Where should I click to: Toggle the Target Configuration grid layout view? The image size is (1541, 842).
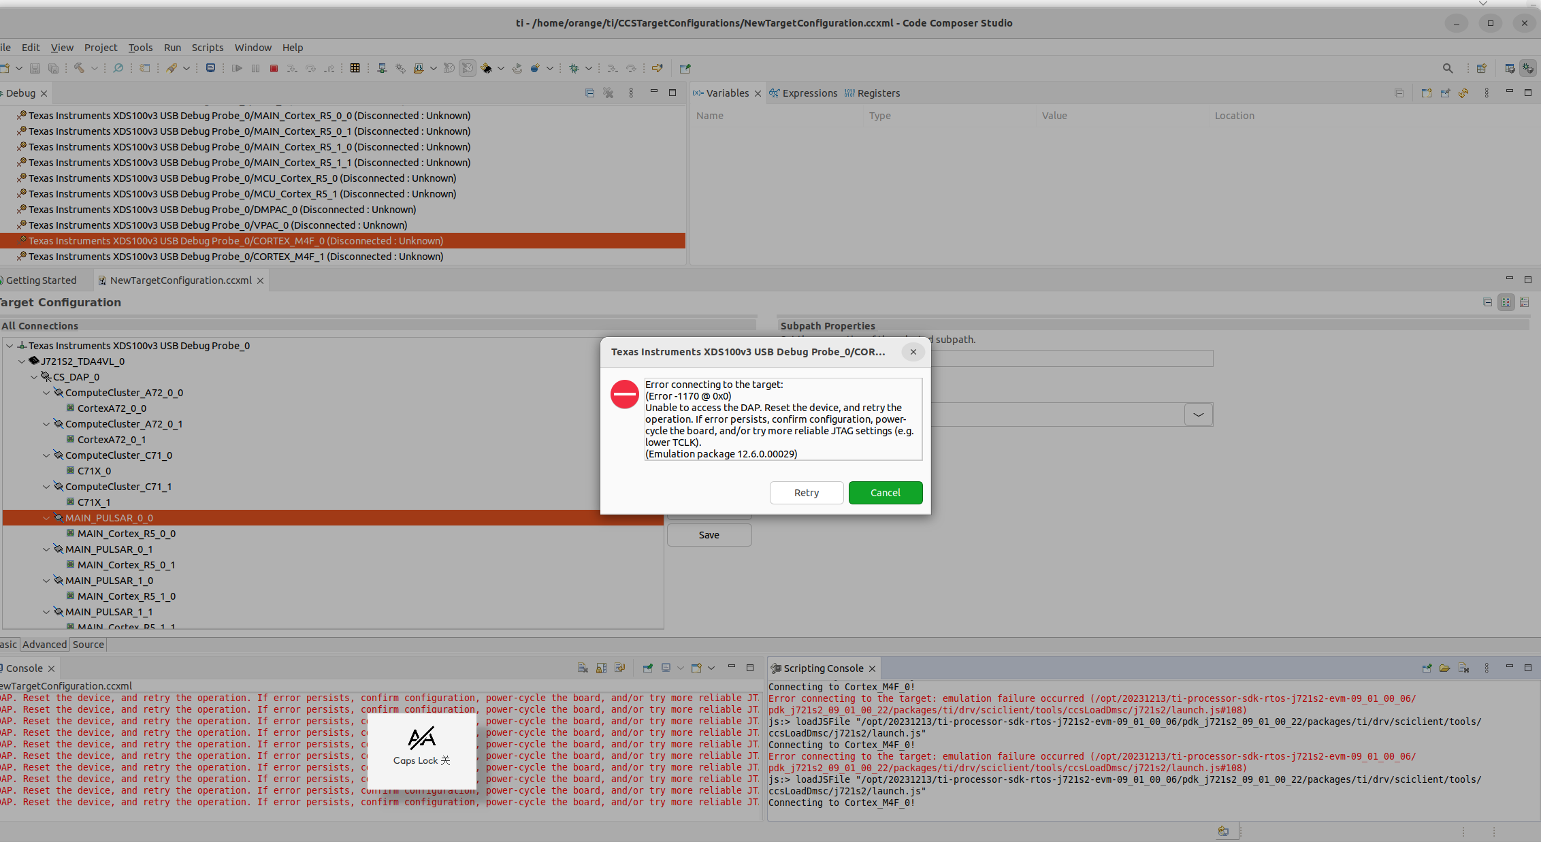[x=1506, y=302]
